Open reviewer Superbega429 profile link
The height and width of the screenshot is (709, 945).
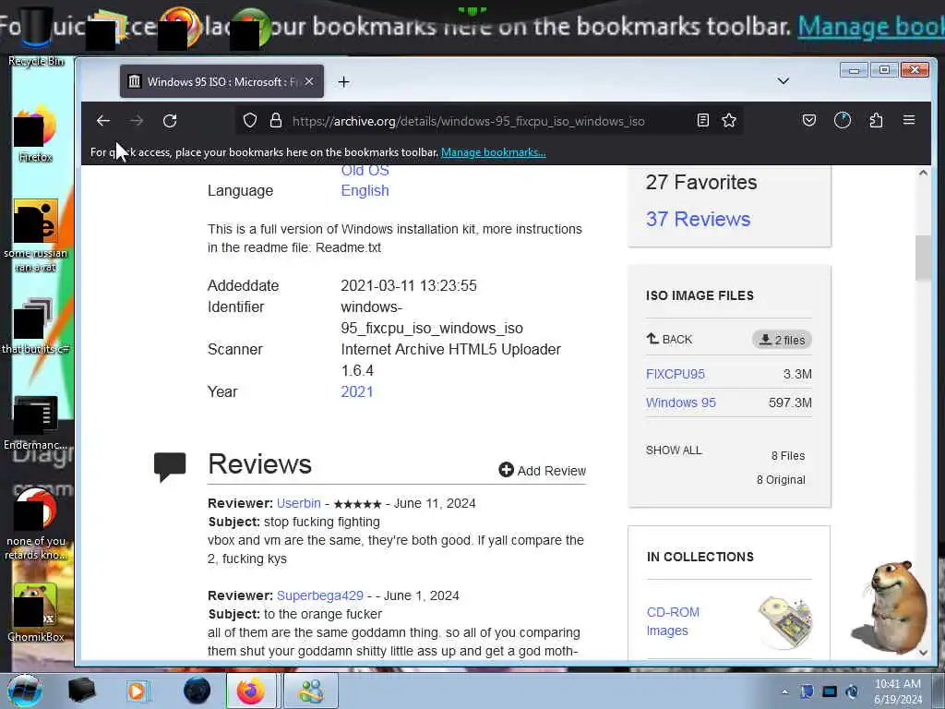[x=320, y=595]
